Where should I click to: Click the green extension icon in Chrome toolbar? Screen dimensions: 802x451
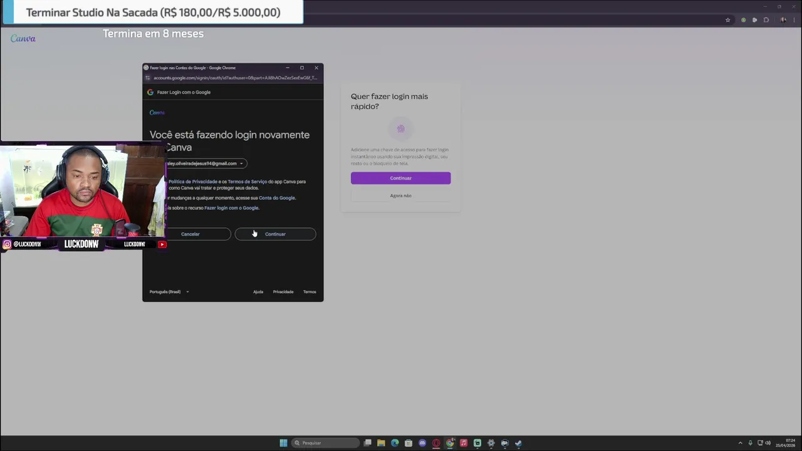coord(743,20)
